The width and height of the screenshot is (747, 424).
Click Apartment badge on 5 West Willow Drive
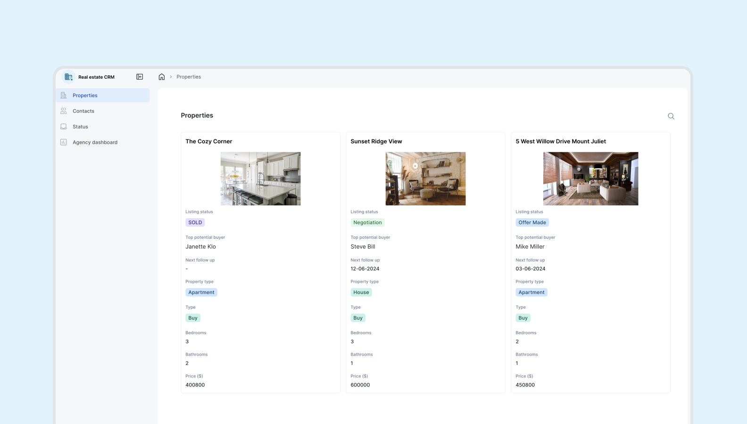pyautogui.click(x=531, y=293)
